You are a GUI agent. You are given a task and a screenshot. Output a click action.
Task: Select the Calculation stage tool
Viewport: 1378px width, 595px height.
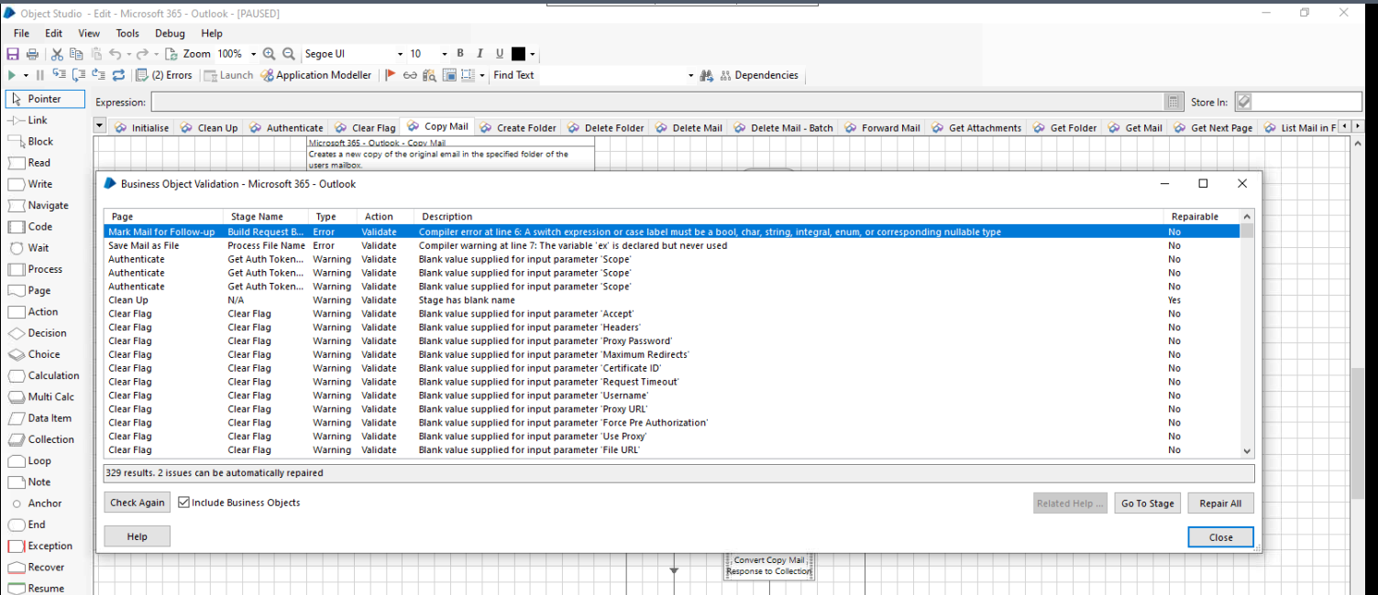coord(46,375)
